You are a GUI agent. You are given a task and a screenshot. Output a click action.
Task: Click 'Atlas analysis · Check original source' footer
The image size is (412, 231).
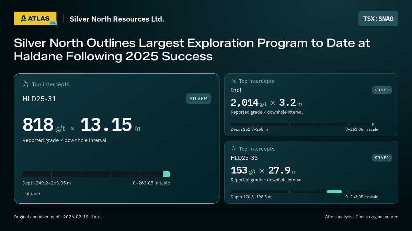click(x=362, y=217)
